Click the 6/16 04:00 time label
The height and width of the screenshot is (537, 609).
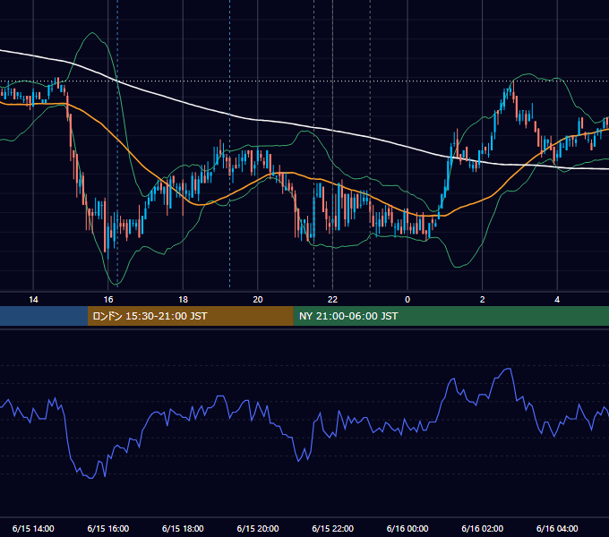click(x=557, y=528)
